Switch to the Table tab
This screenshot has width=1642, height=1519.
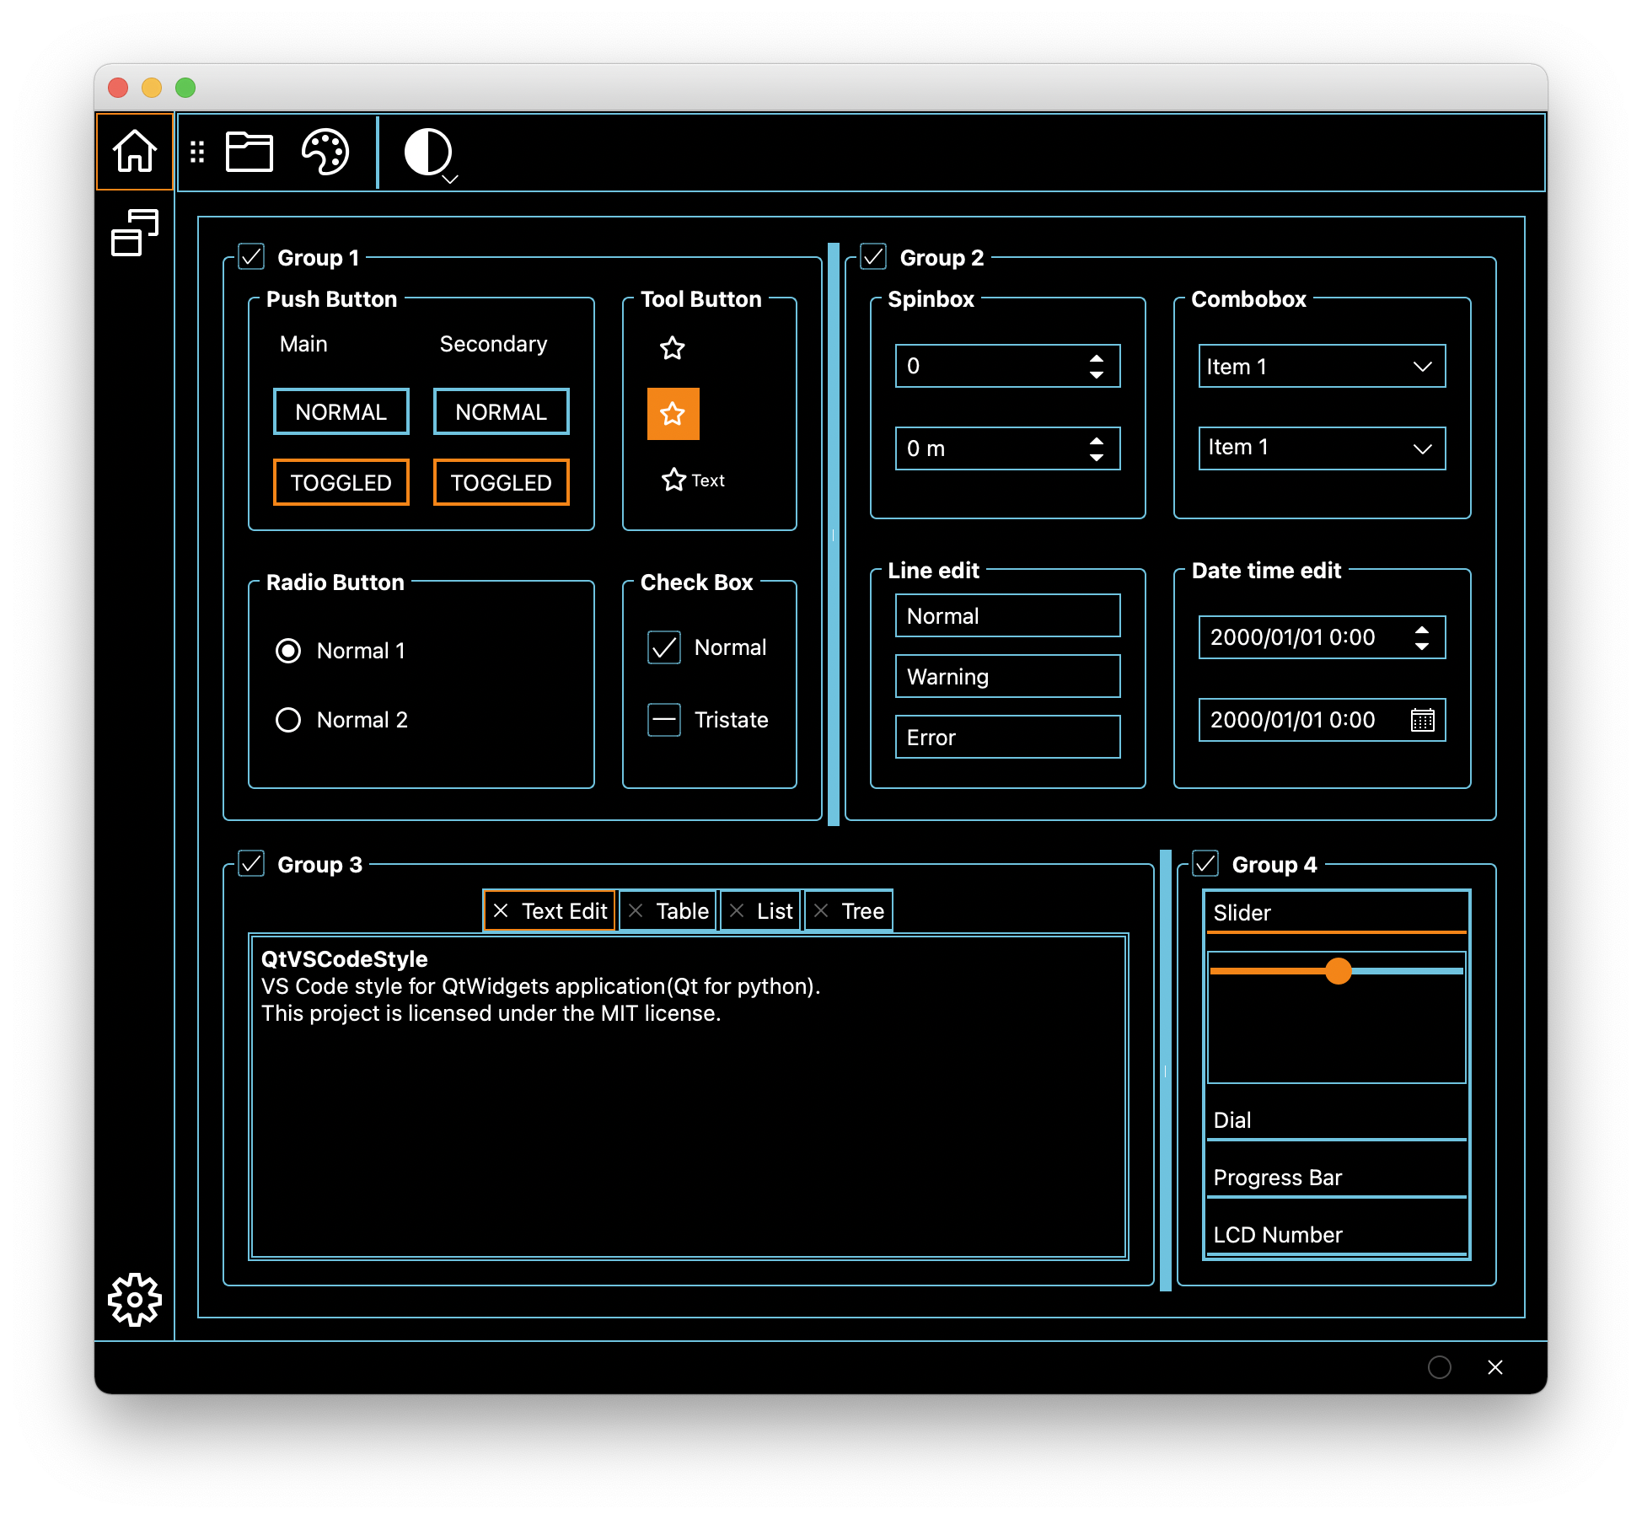tap(668, 910)
